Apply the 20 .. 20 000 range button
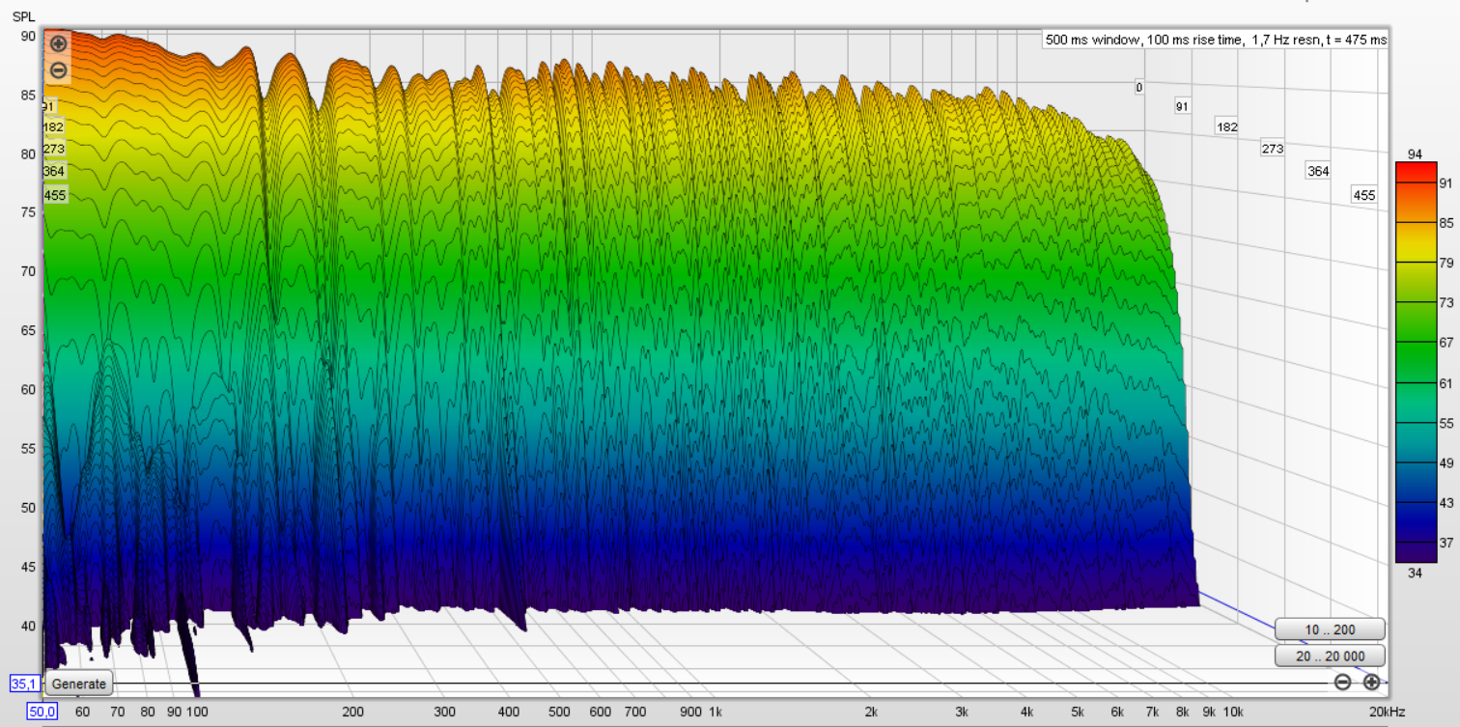 (1330, 657)
